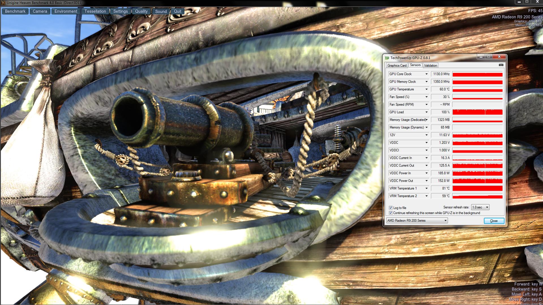Click the 11.63 V reading
The image size is (543, 305).
(441, 135)
